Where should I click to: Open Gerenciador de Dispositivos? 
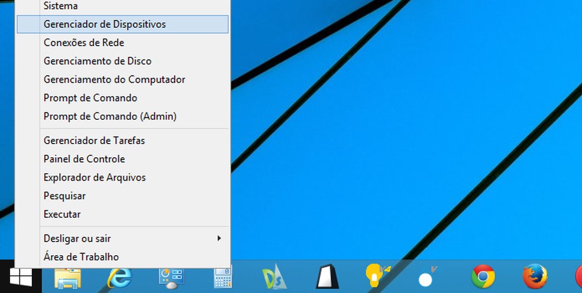[x=122, y=24]
